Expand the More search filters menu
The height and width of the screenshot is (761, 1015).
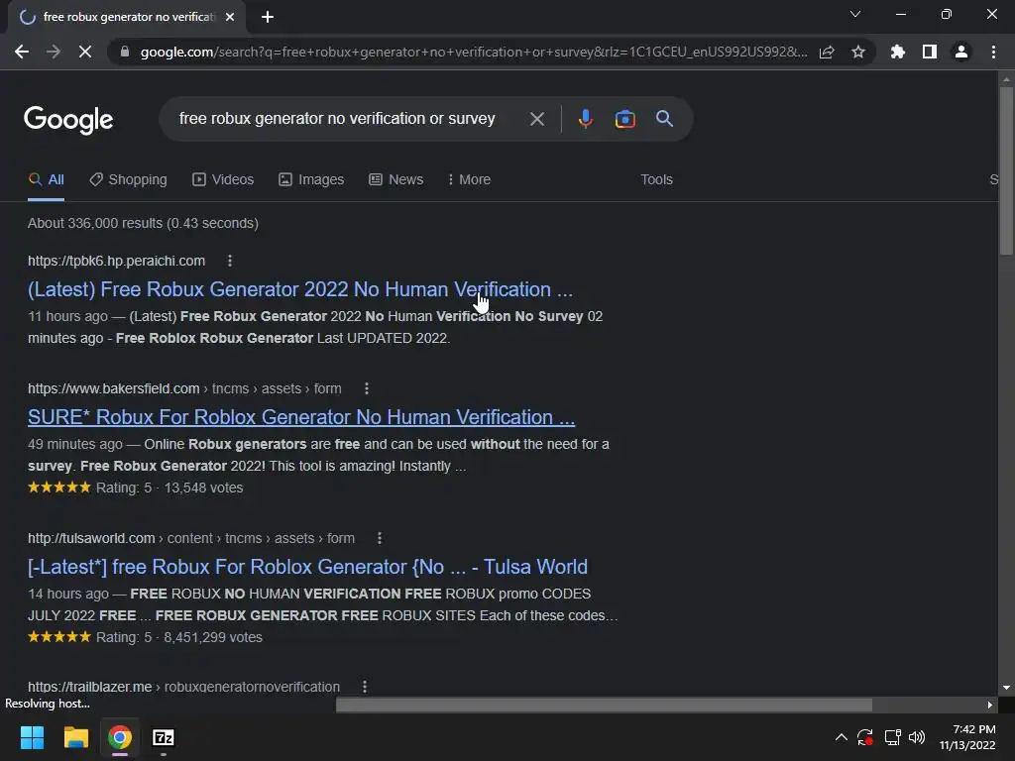click(469, 180)
